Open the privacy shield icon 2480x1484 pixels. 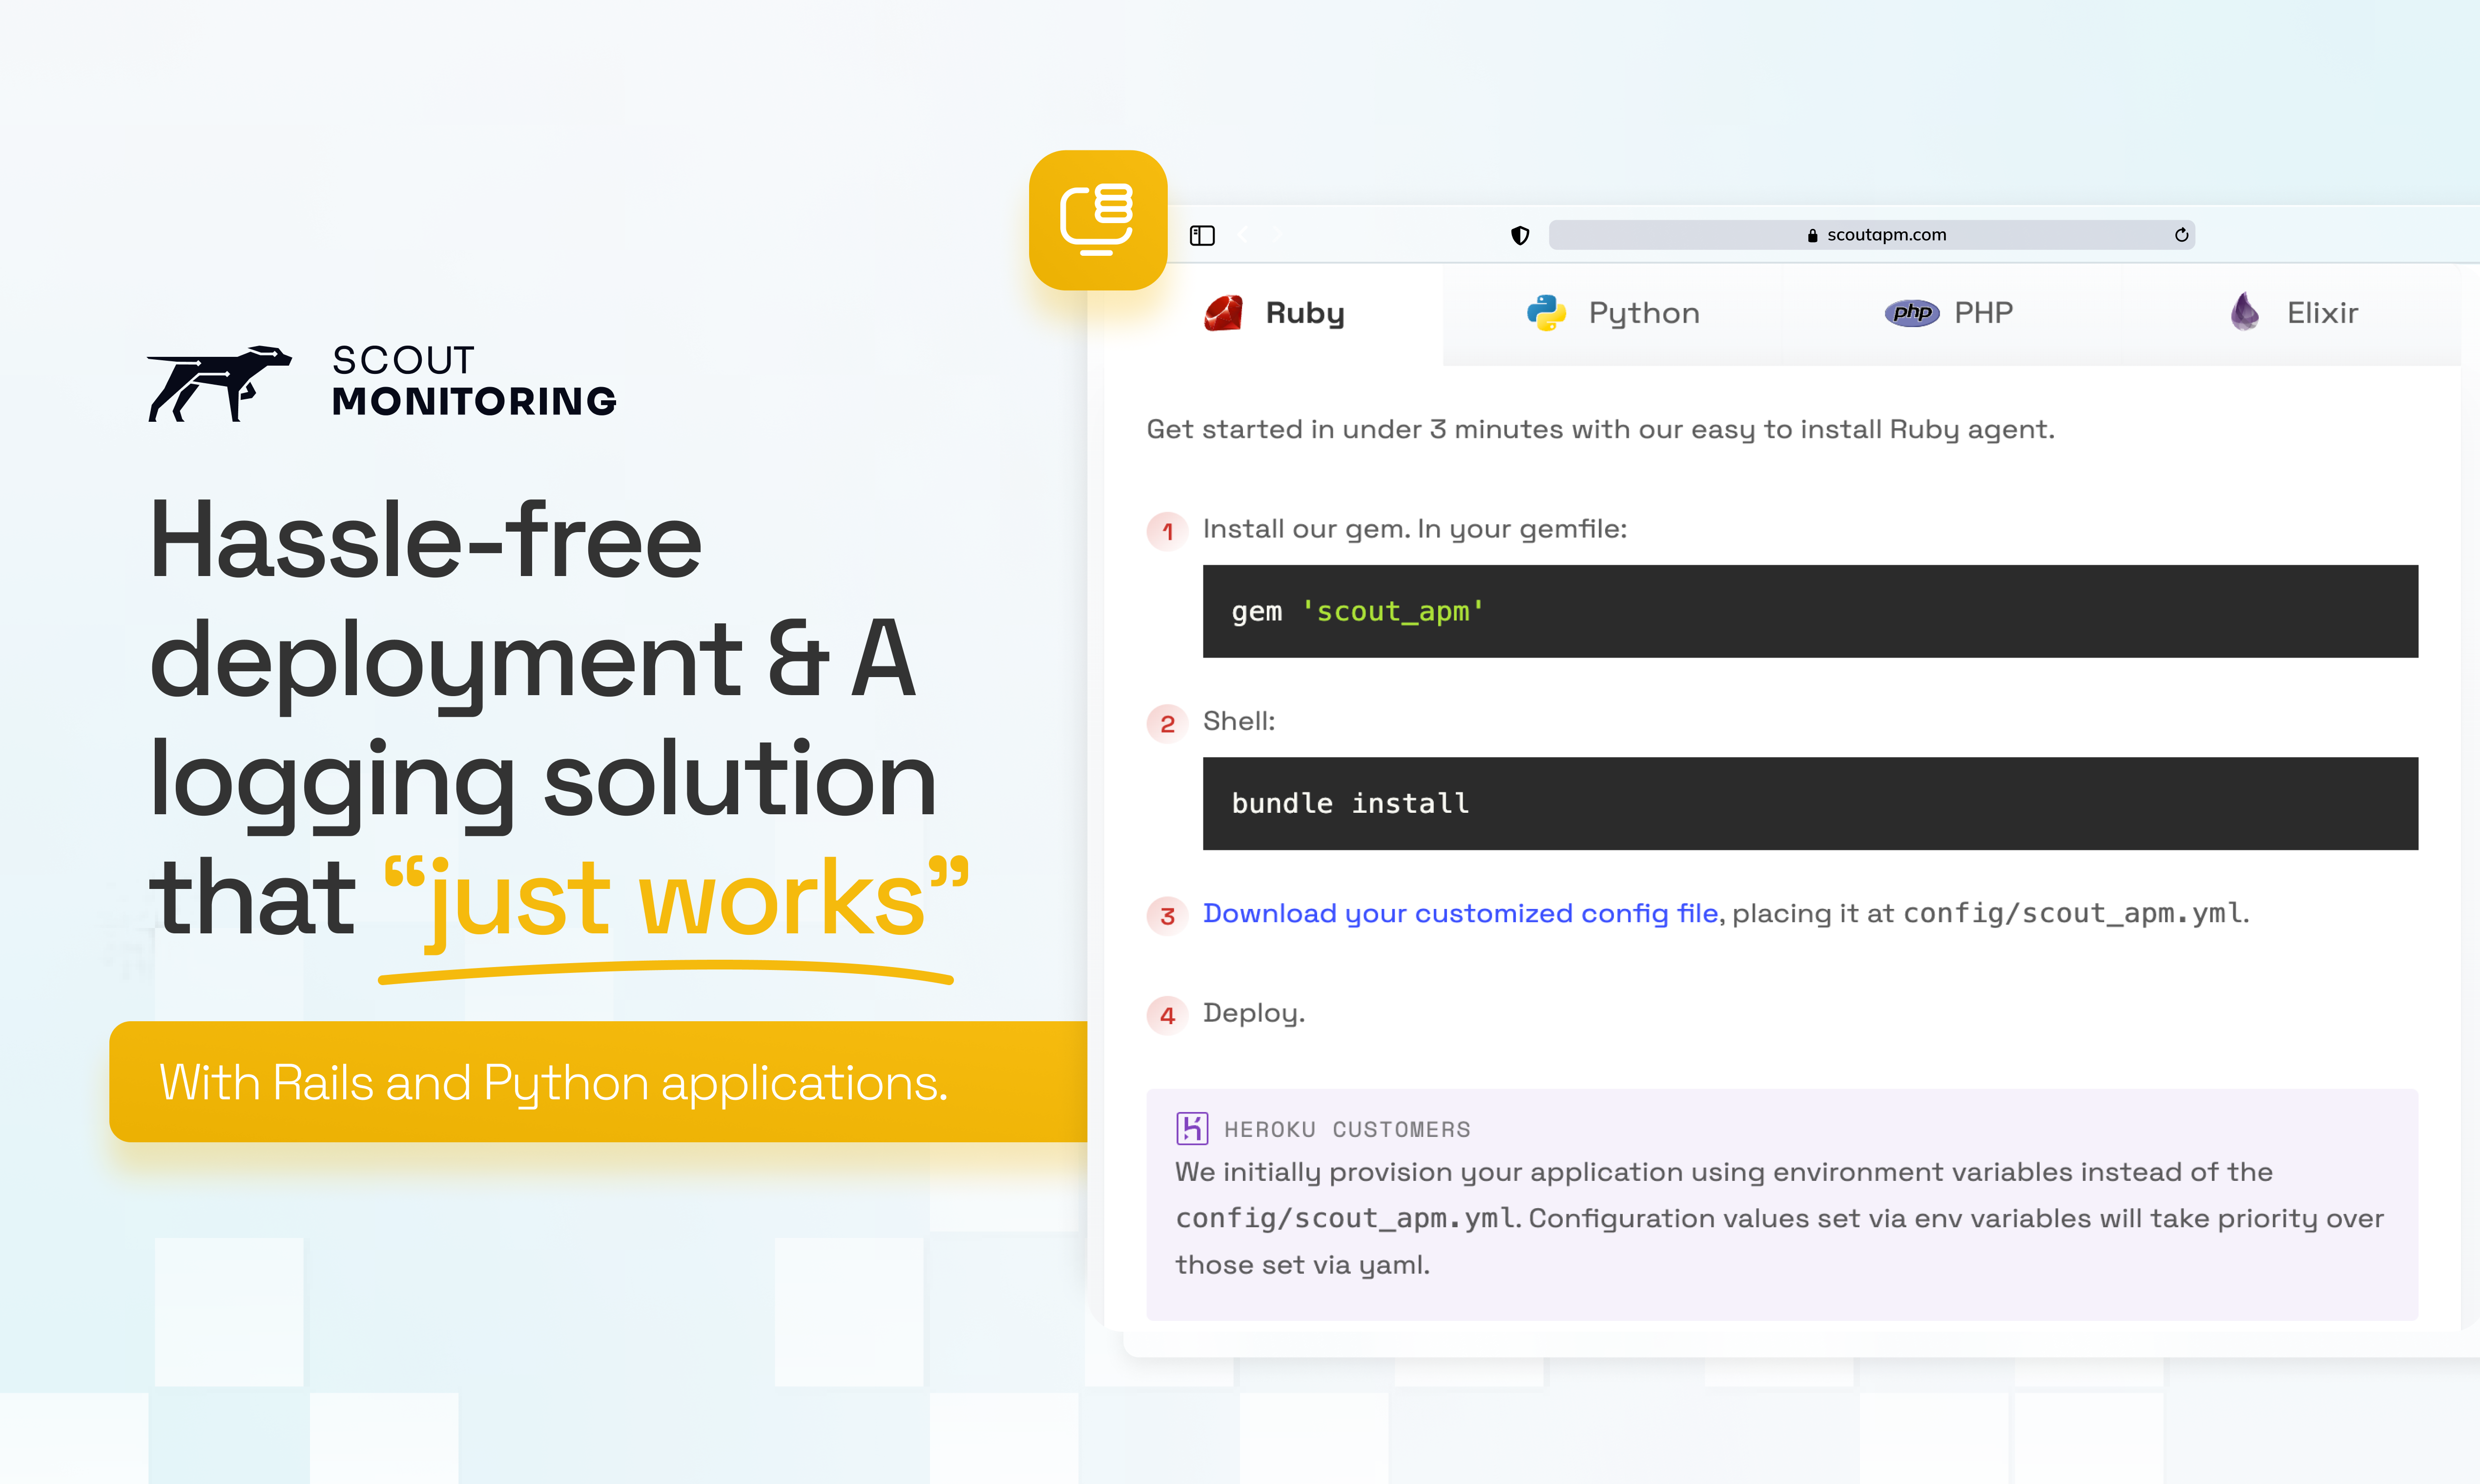point(1520,235)
